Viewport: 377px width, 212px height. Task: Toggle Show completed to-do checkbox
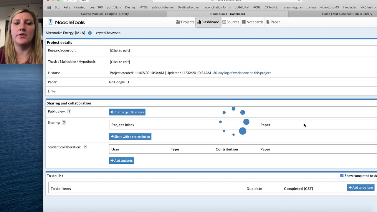342,176
